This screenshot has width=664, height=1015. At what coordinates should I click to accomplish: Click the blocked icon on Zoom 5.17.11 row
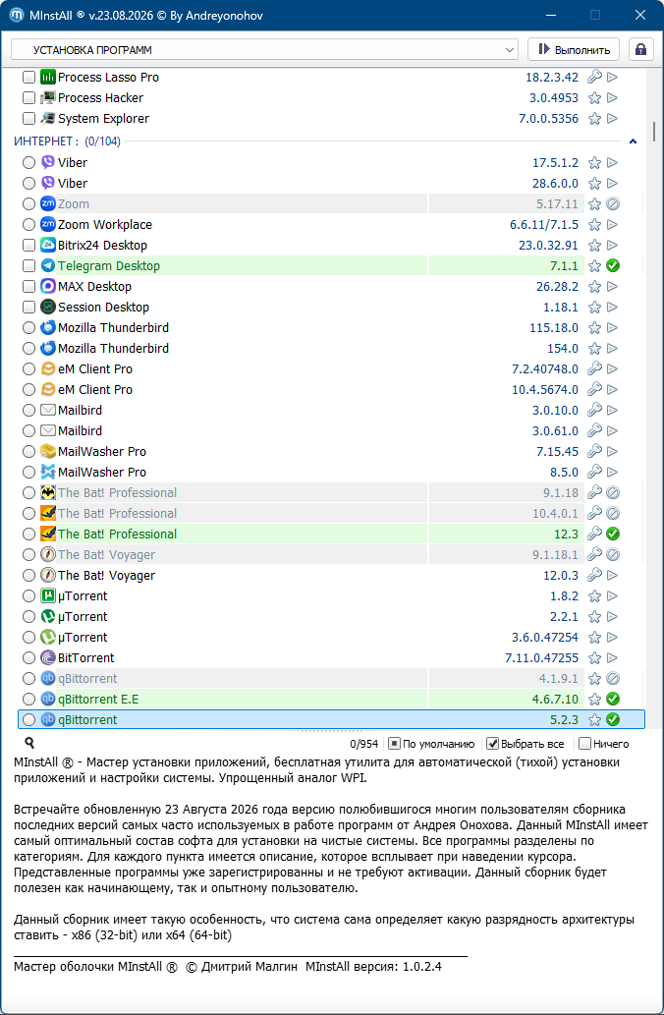pos(613,204)
